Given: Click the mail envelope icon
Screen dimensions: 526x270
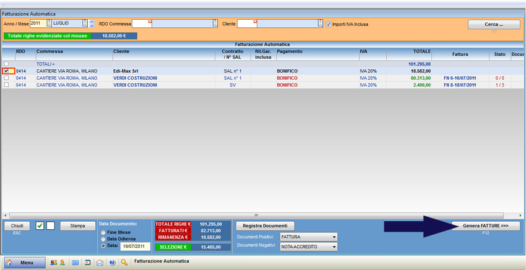Looking at the screenshot, I should click(x=100, y=263).
